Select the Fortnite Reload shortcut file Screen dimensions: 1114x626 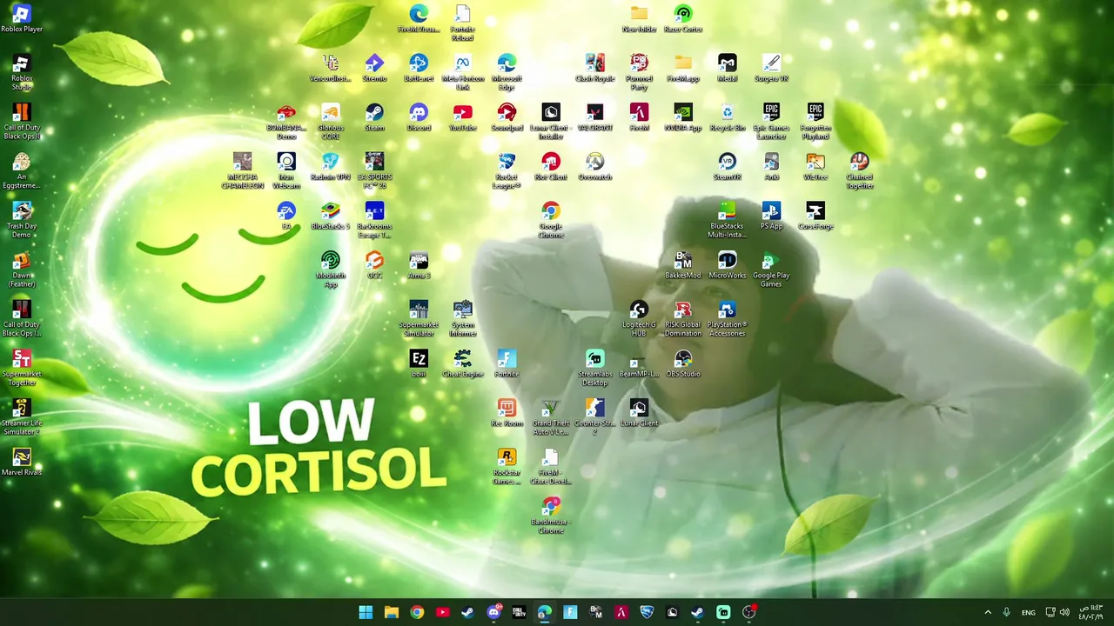[x=462, y=23]
